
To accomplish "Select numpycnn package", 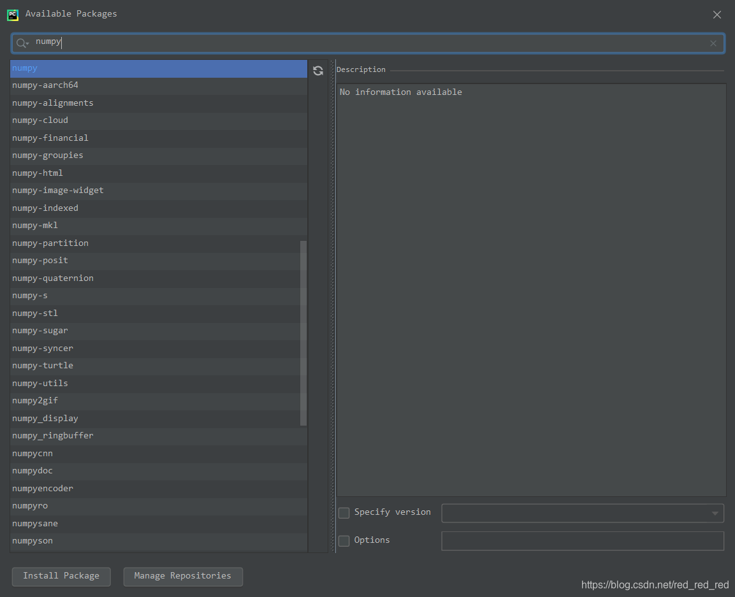I will (159, 454).
